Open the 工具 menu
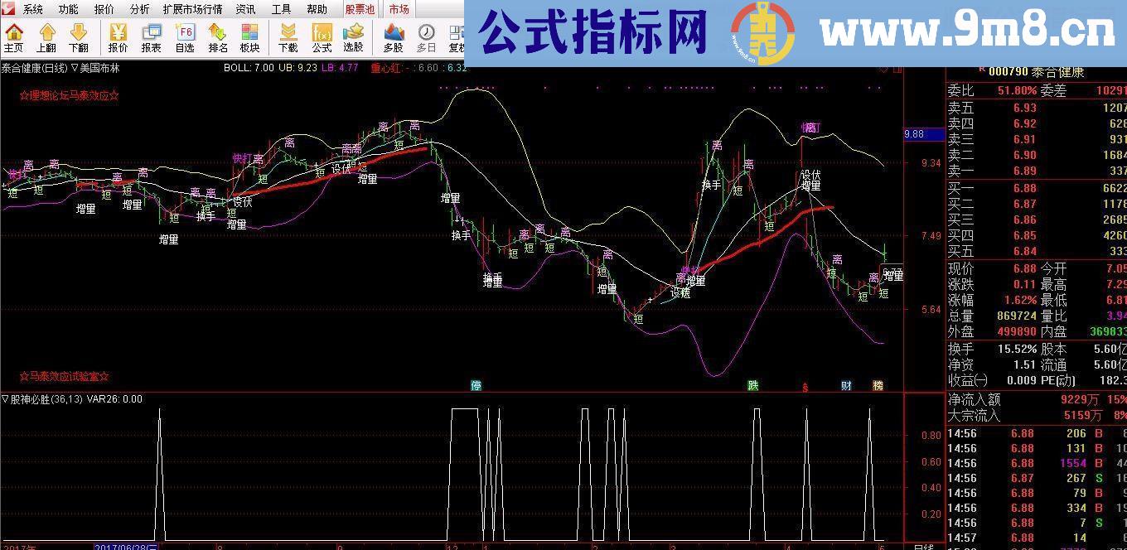 point(280,9)
